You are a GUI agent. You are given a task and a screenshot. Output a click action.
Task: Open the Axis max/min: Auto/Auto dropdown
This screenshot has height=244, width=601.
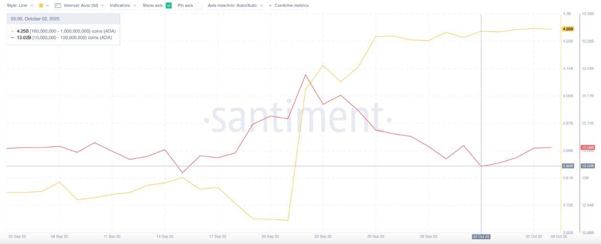[x=235, y=5]
